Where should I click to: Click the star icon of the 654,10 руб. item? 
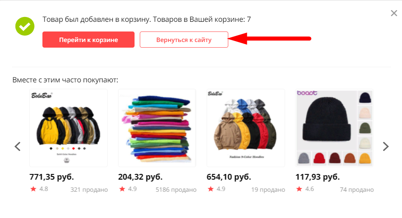click(211, 189)
